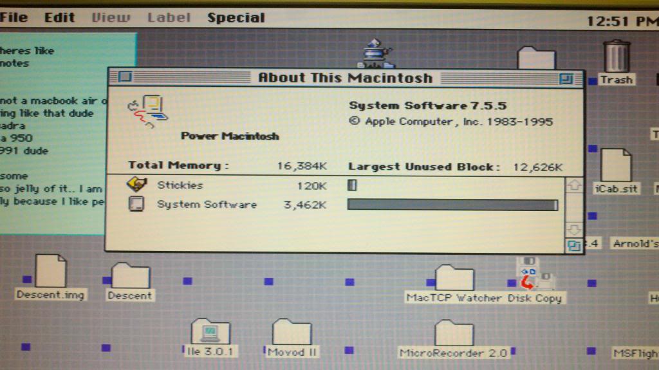Image resolution: width=659 pixels, height=370 pixels.
Task: Click the 'Disk Copy' name label
Action: [x=534, y=298]
